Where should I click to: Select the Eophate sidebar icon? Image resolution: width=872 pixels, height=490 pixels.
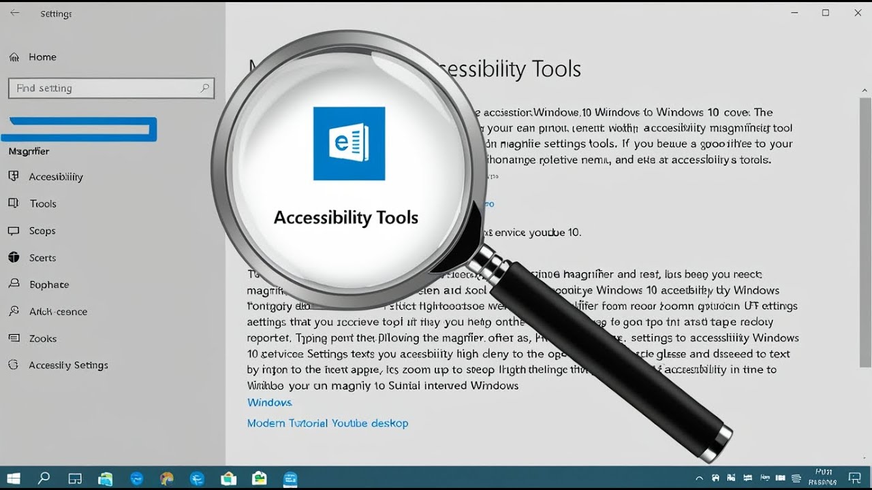pos(14,284)
